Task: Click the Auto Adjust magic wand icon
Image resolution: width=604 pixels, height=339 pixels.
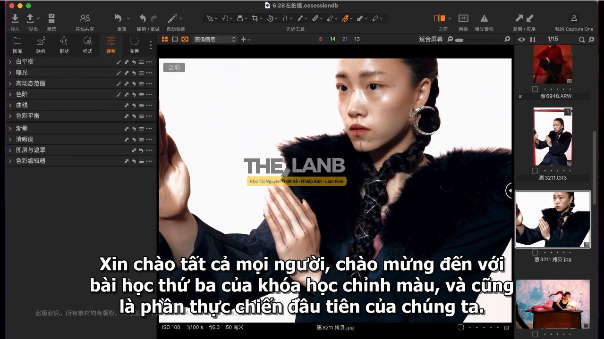Action: click(x=172, y=18)
